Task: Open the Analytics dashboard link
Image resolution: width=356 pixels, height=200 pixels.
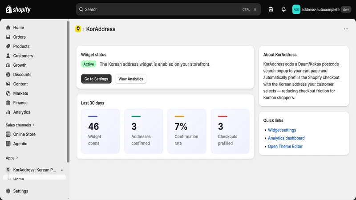Action: point(286,138)
